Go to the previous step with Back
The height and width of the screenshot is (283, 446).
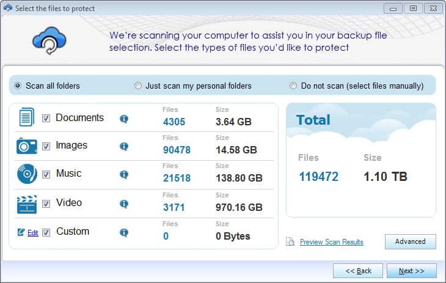(x=358, y=271)
